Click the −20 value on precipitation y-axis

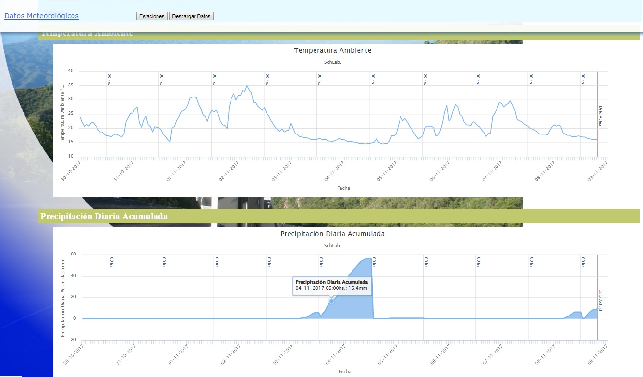pyautogui.click(x=73, y=340)
